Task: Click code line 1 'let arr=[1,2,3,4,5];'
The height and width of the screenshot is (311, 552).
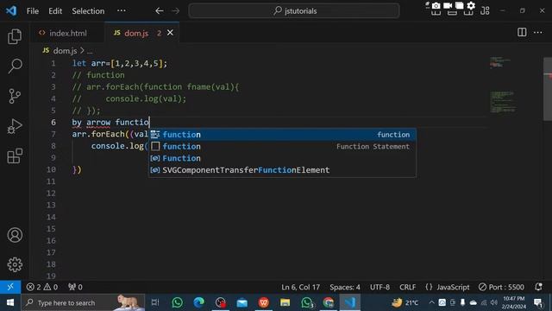Action: tap(120, 63)
